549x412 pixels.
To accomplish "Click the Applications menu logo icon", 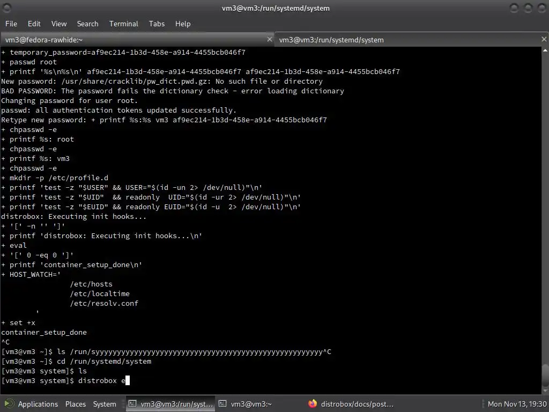I will pyautogui.click(x=9, y=404).
